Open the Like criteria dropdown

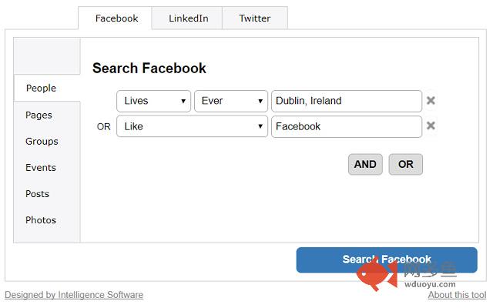click(x=192, y=126)
